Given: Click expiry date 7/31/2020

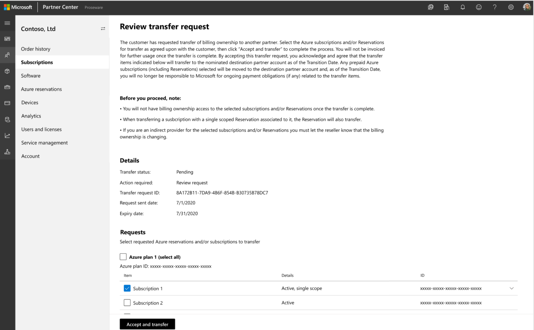Looking at the screenshot, I should (x=187, y=213).
